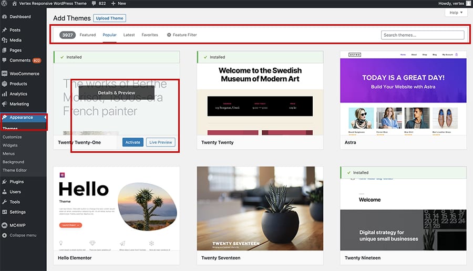Focus the Search themes input field

click(x=423, y=35)
